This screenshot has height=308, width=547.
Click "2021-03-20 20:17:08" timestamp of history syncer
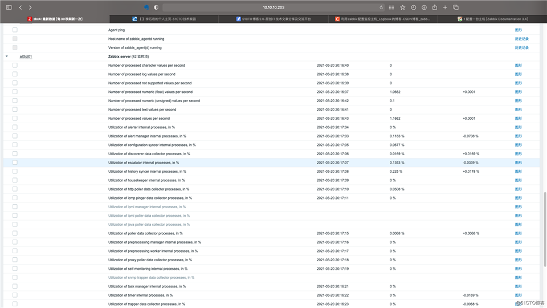point(332,172)
